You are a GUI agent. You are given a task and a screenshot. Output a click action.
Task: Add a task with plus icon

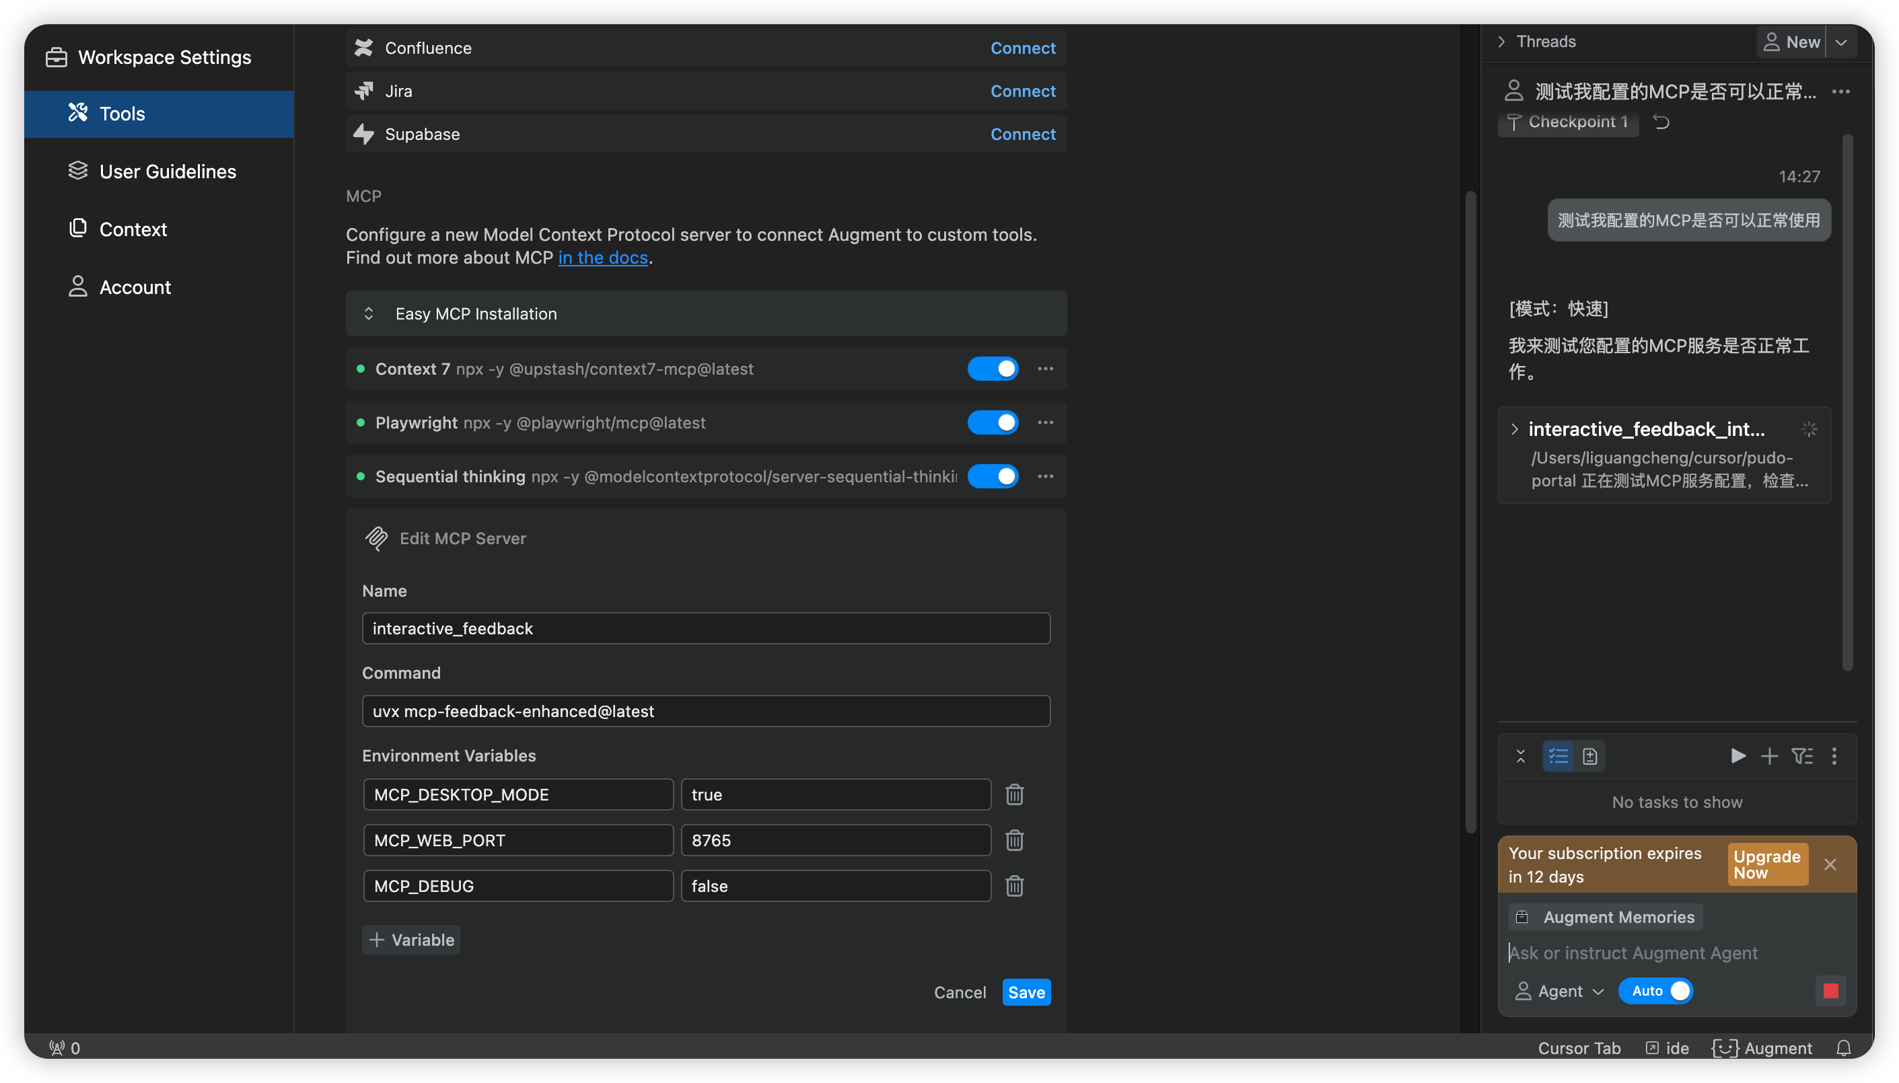(x=1770, y=757)
